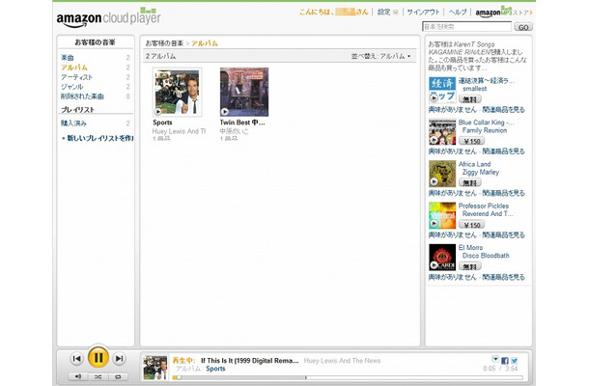Open the dropdown icon beside the Facebook icon

coord(495,359)
